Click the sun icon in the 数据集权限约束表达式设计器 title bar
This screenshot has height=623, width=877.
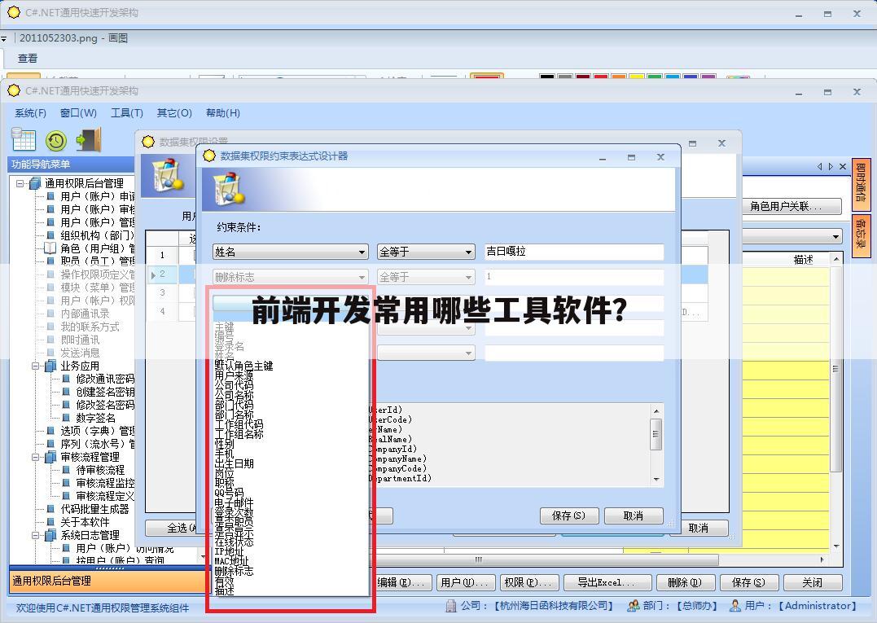[209, 156]
